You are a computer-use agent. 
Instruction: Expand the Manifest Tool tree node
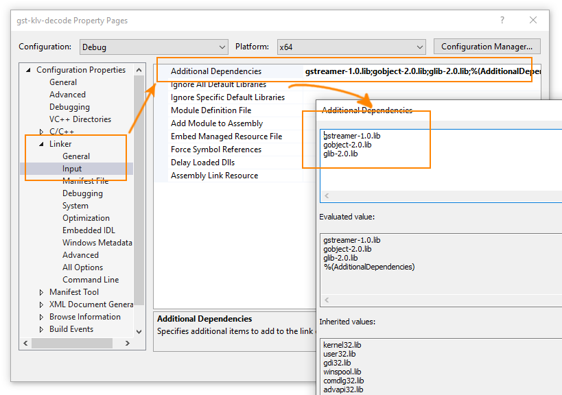point(40,291)
